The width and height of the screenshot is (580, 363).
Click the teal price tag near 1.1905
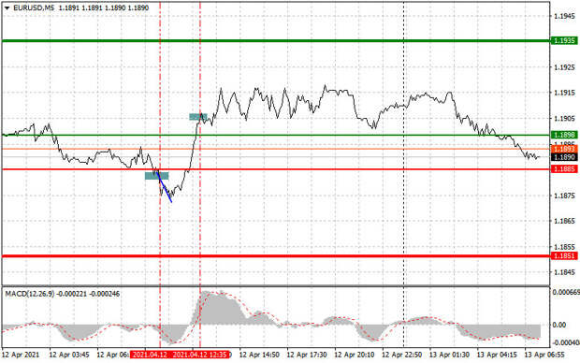click(x=198, y=117)
